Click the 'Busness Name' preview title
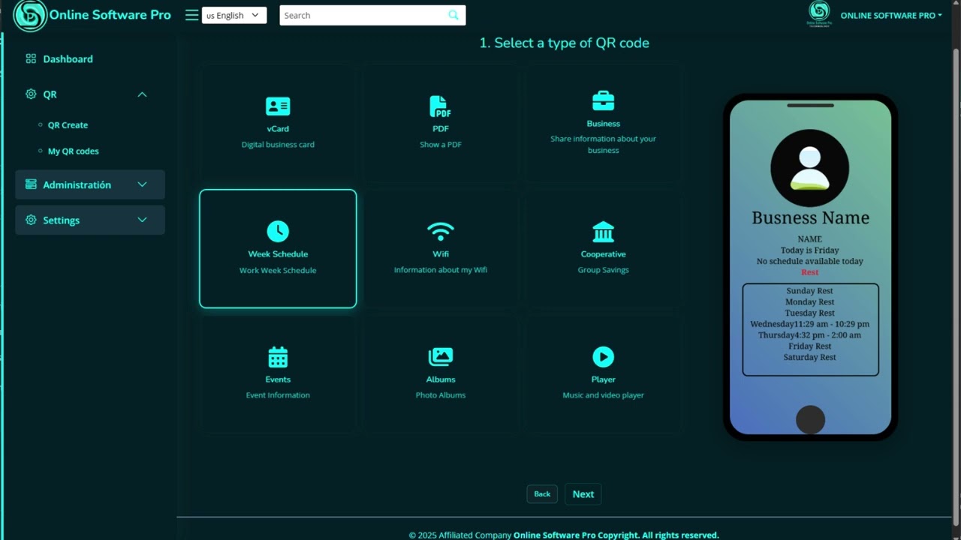Image resolution: width=961 pixels, height=540 pixels. (810, 218)
